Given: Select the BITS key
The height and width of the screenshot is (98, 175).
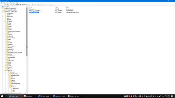Looking at the screenshot, I should pos(13,92).
